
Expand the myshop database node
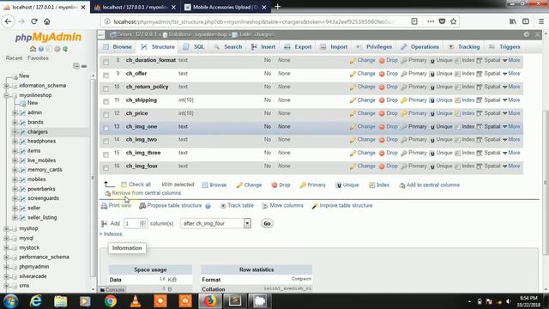6,228
